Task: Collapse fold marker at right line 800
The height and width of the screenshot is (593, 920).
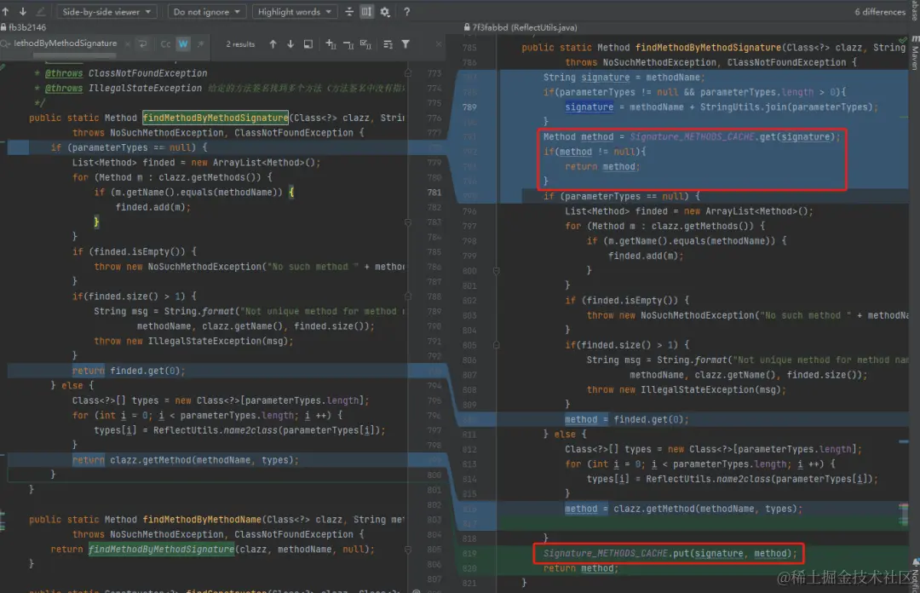Action: pyautogui.click(x=497, y=271)
